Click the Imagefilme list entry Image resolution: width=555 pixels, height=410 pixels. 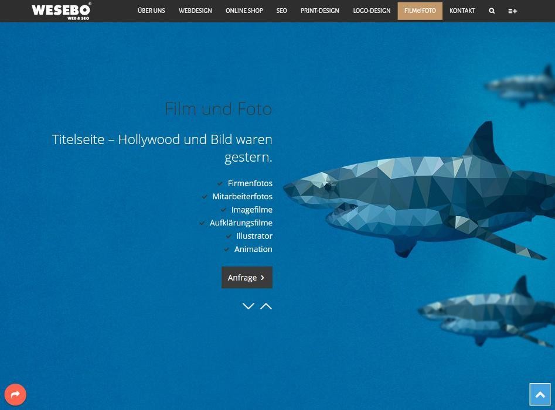pos(251,210)
